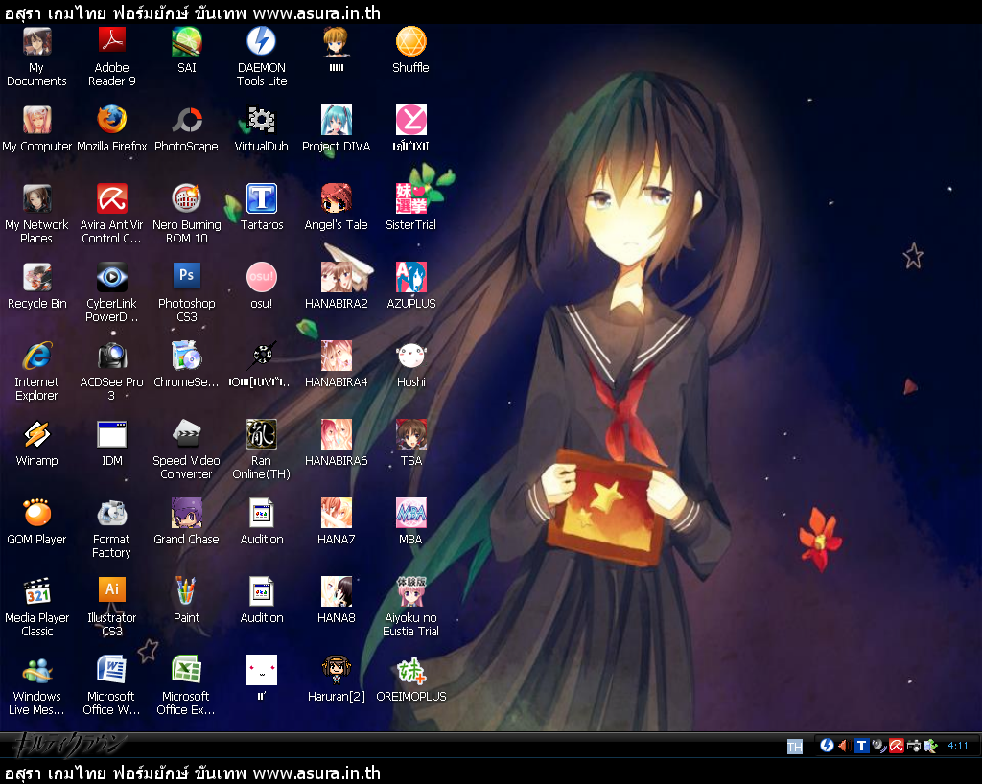Select the Aiyoku no Eustia Trial icon
Image resolution: width=982 pixels, height=784 pixels.
410,607
